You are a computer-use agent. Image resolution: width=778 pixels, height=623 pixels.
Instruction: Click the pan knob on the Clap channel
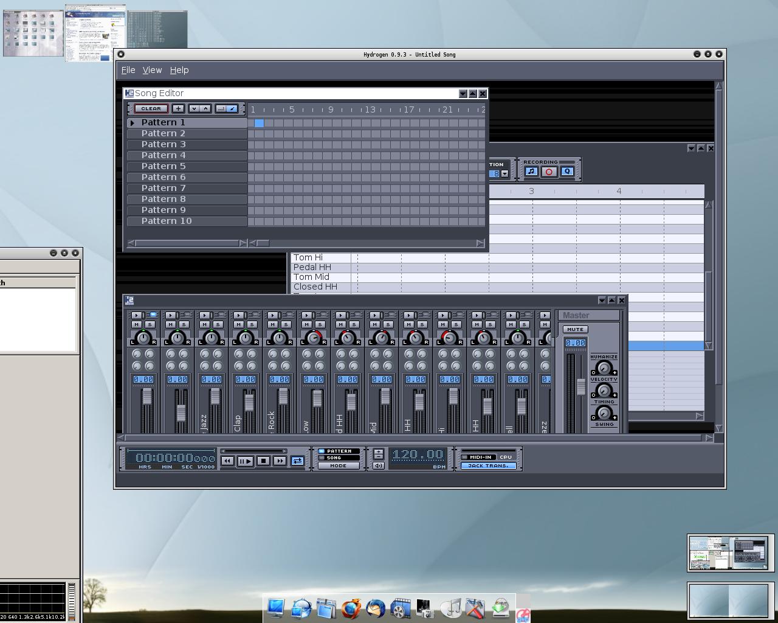point(246,338)
